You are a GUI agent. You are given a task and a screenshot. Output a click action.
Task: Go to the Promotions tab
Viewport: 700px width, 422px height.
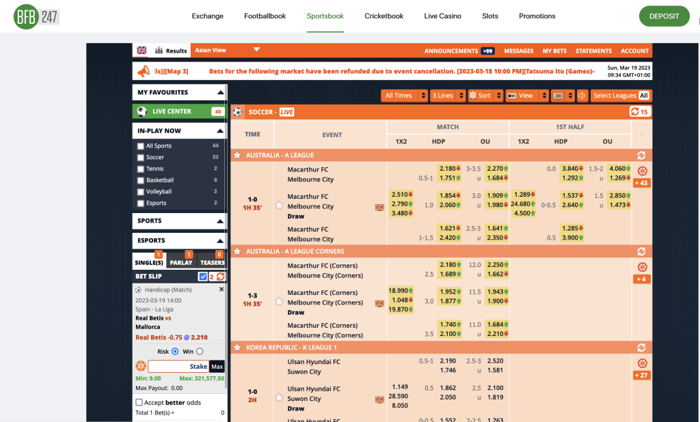[537, 16]
